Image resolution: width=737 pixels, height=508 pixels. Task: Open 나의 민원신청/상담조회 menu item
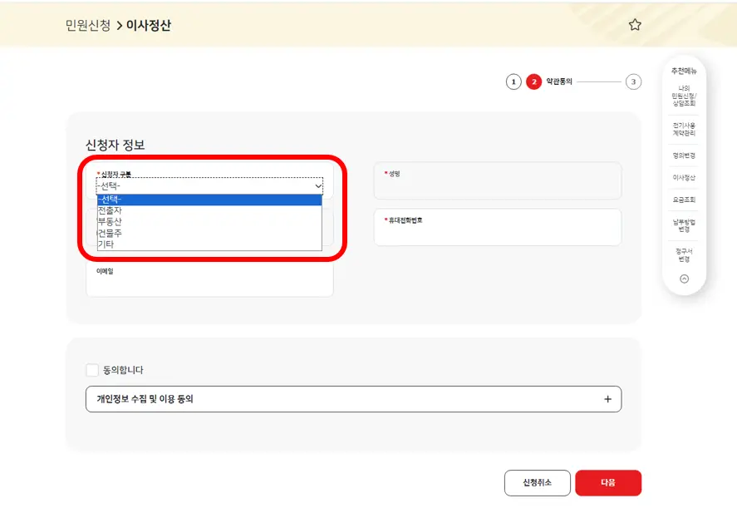[x=683, y=97]
